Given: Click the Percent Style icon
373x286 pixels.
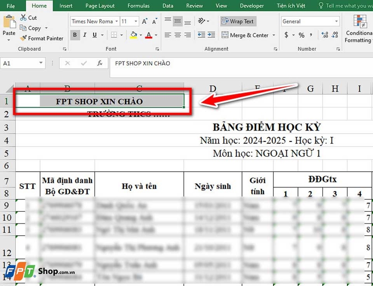Looking at the screenshot, I should (302, 35).
